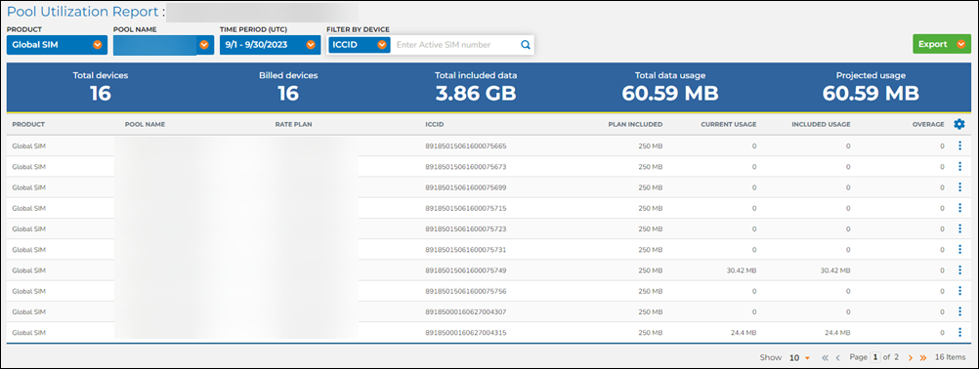
Task: Select ICCID 89185015061600075673 cell
Action: (465, 166)
